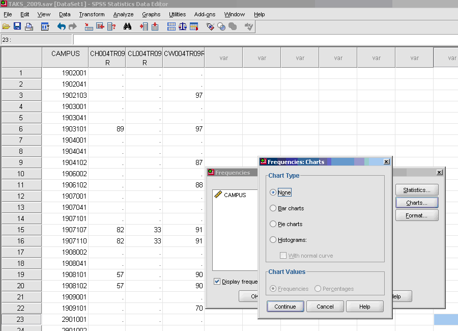This screenshot has width=458, height=331.
Task: Tick the With normal curve checkbox
Action: [283, 256]
